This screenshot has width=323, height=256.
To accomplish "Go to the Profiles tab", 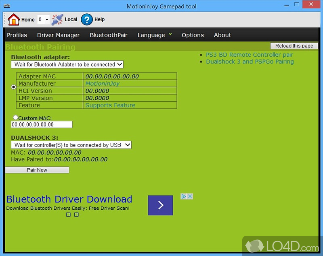I will coord(17,35).
